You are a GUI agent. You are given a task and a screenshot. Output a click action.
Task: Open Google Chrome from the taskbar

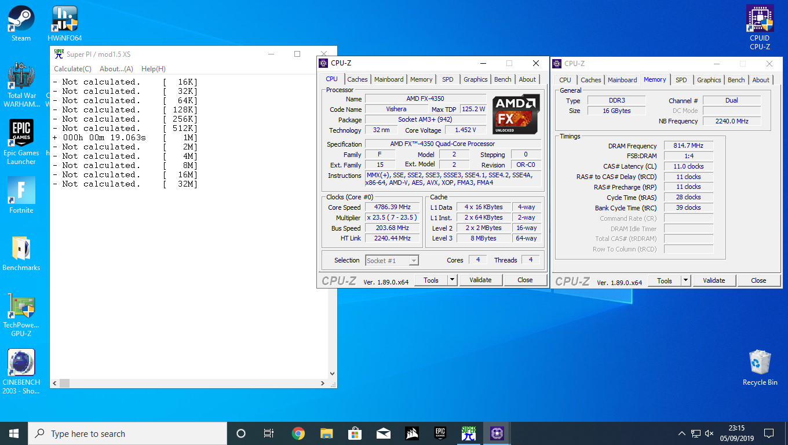click(x=298, y=433)
